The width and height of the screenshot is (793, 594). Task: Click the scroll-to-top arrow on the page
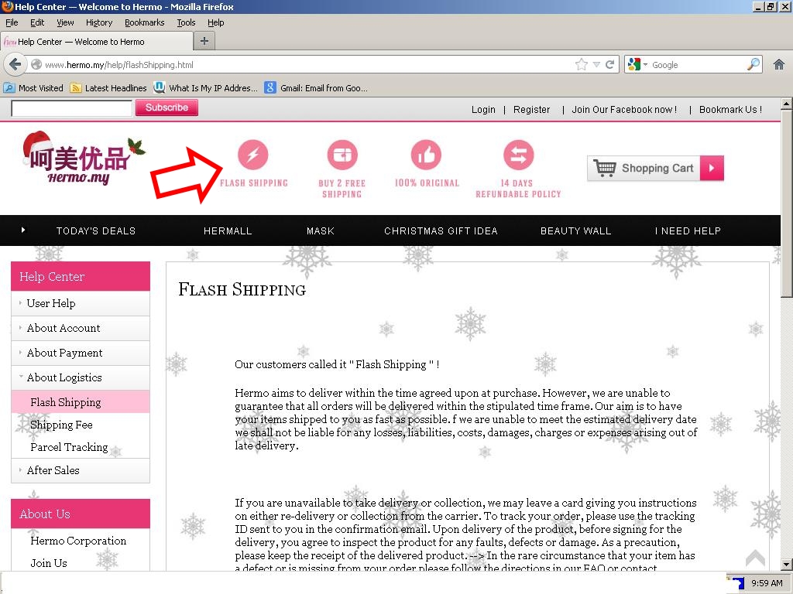755,558
